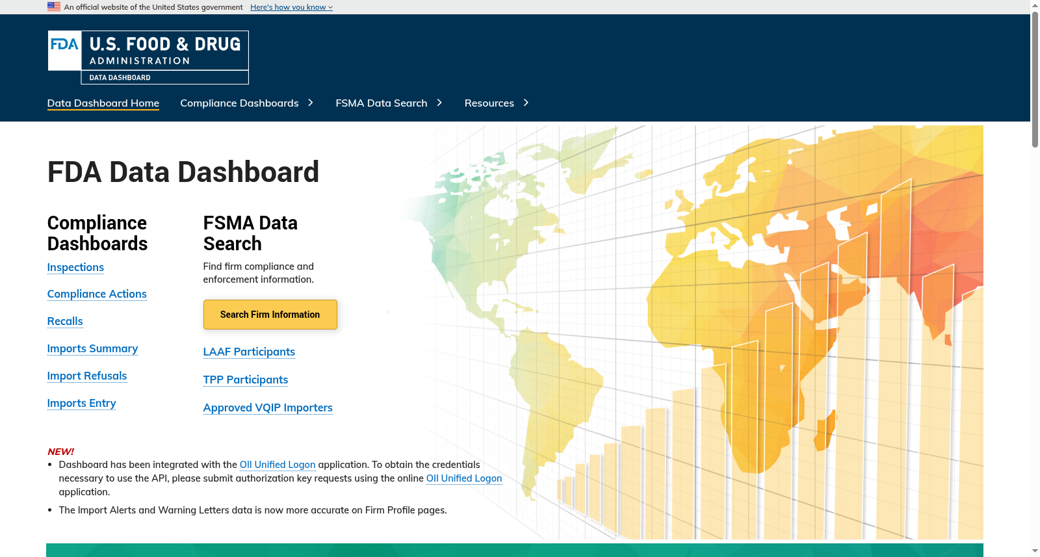Expand "Here's how you know" banner
Screen dimensions: 1040x557
tap(291, 7)
